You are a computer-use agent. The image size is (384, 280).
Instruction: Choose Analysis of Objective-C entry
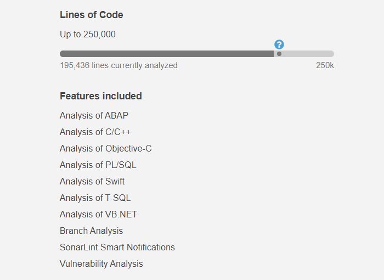(106, 148)
